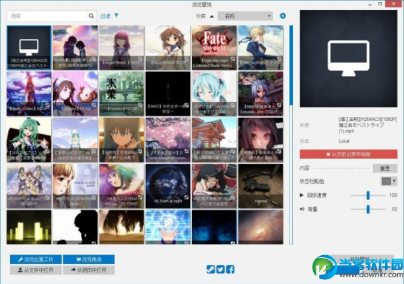Select the CLANNAD NCOP wallpaper

tap(168, 48)
